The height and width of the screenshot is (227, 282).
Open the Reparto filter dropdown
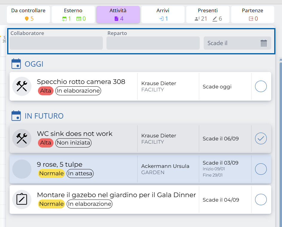[x=153, y=43]
